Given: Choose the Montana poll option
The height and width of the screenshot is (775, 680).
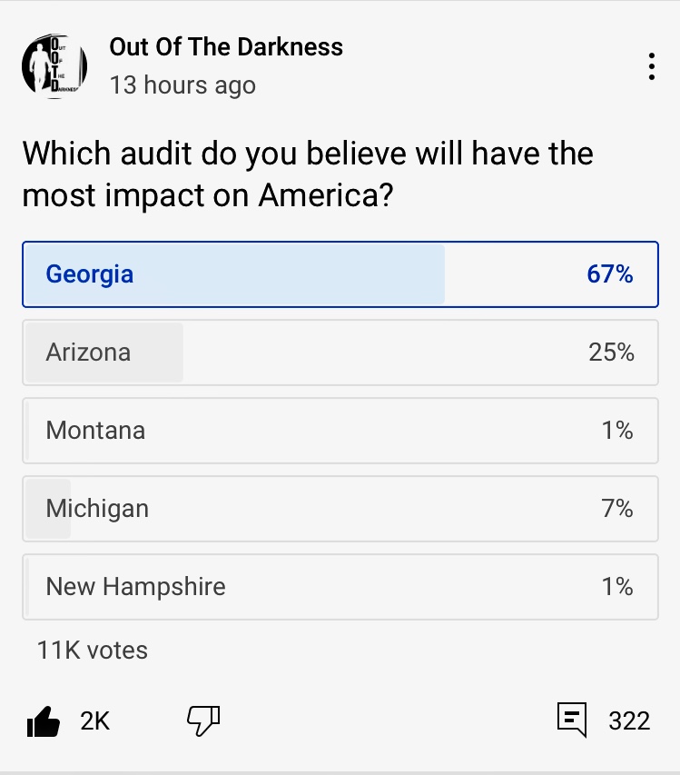Looking at the screenshot, I should click(x=340, y=431).
